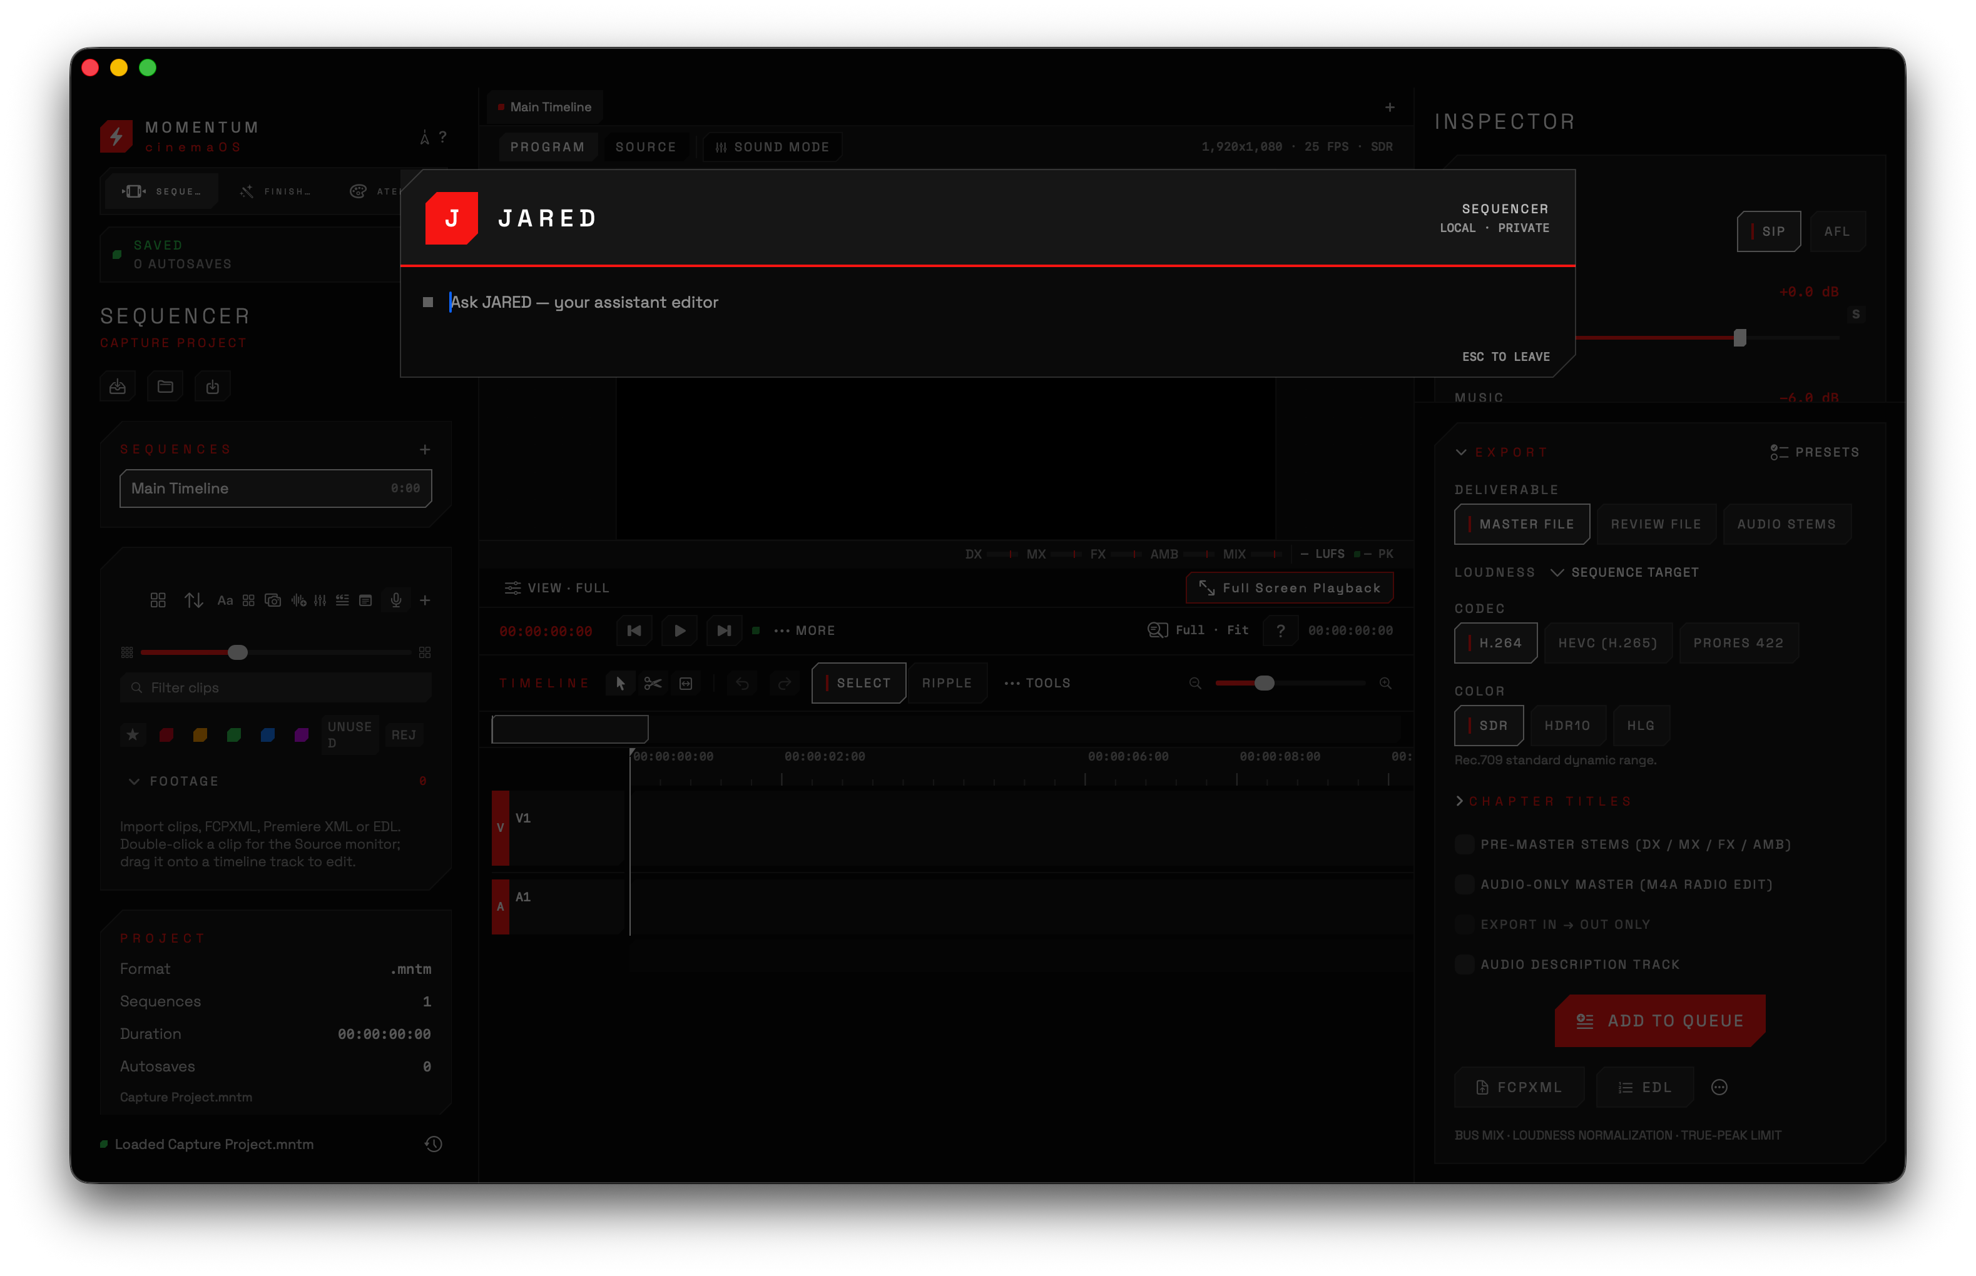Open the Finish workspace tab
1976x1276 pixels.
point(276,191)
